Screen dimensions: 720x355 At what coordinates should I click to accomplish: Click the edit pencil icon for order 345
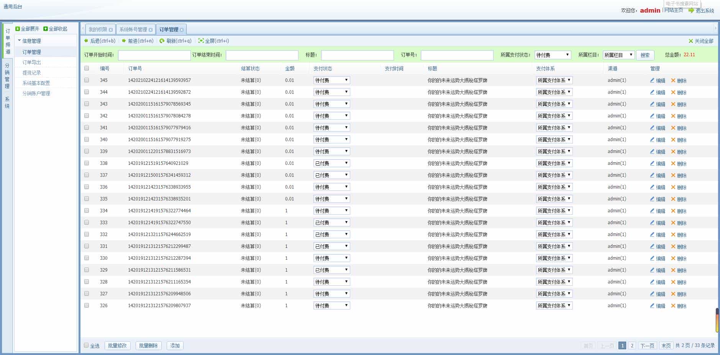pyautogui.click(x=652, y=80)
